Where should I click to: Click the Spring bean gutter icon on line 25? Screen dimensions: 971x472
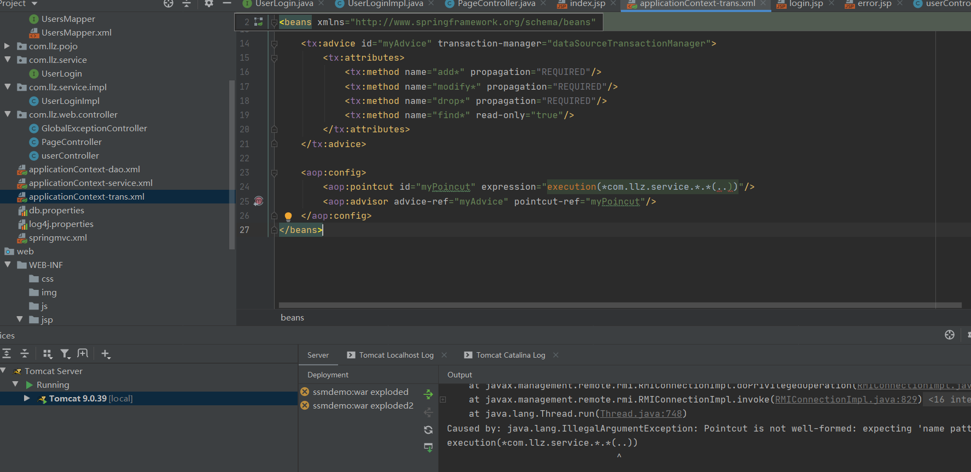[x=259, y=201]
